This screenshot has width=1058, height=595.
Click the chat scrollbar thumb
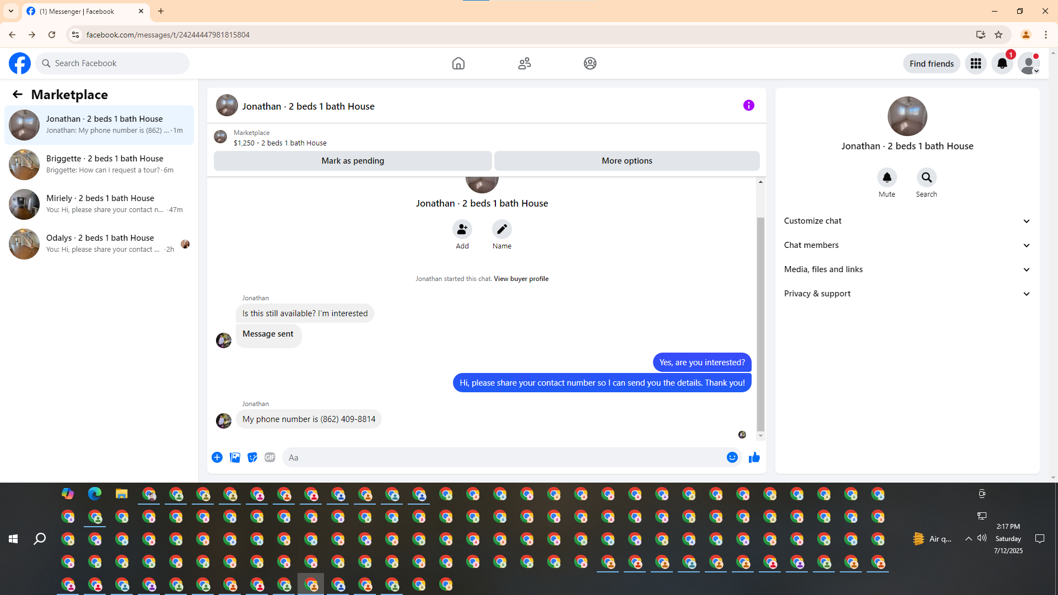[x=760, y=324]
